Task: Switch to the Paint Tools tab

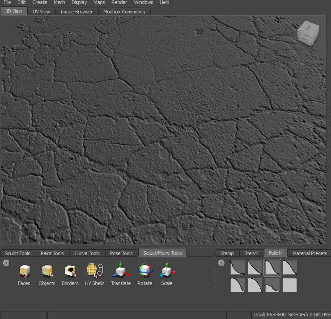Action: tap(52, 253)
